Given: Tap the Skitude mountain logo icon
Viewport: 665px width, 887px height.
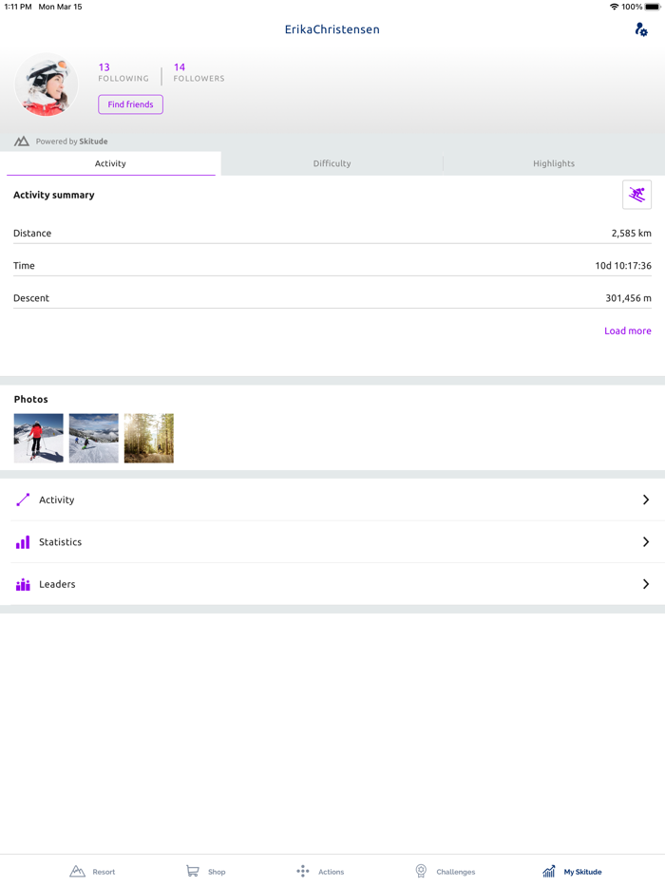Looking at the screenshot, I should click(22, 141).
